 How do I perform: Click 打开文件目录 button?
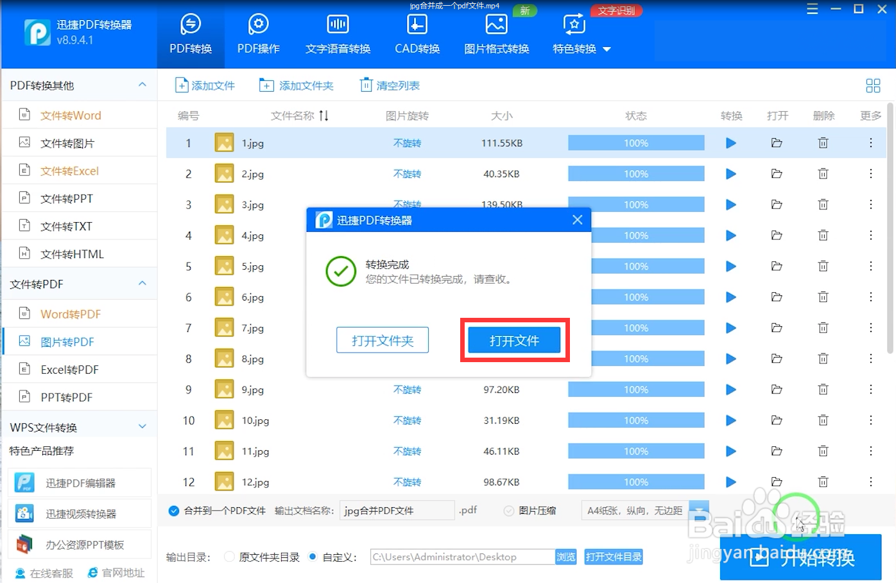coord(614,557)
